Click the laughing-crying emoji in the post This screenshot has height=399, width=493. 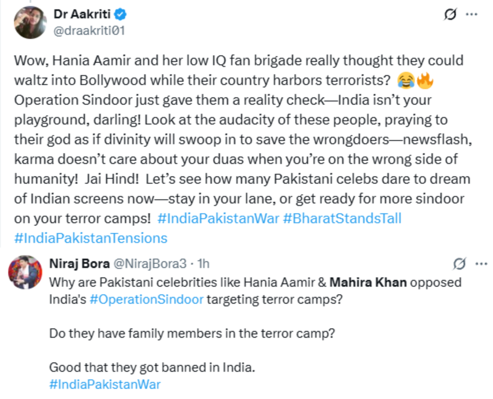[406, 81]
